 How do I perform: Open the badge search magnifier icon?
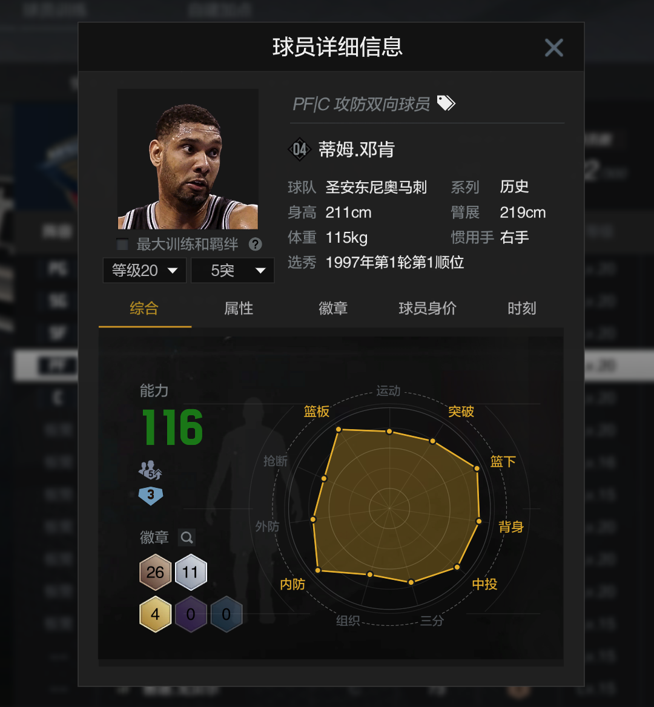point(187,538)
